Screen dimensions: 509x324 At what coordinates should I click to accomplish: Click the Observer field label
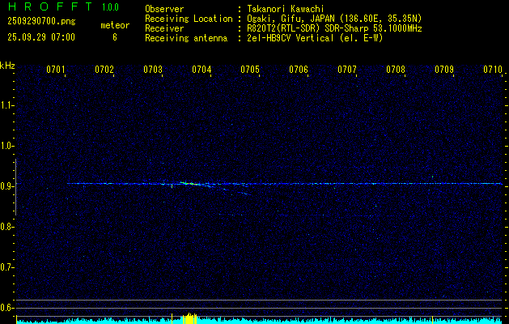pos(164,9)
